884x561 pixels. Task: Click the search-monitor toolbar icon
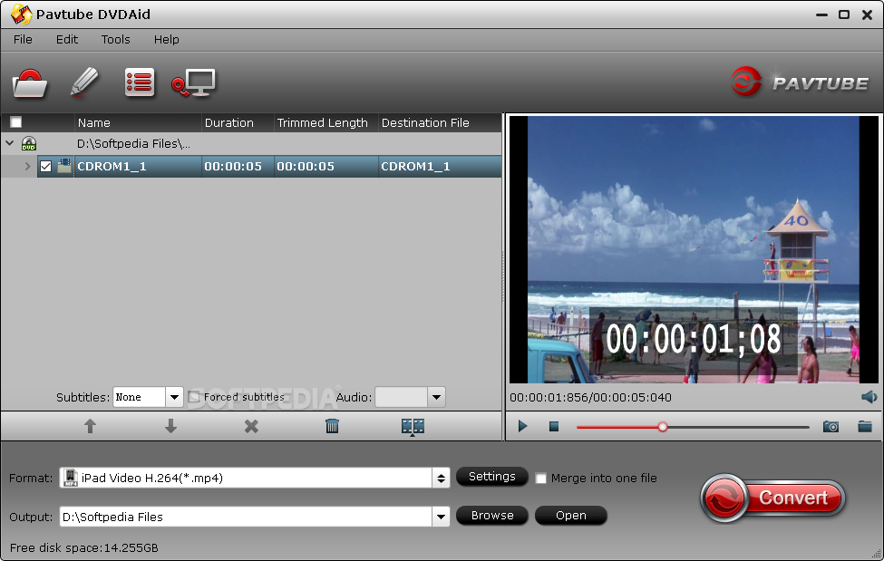[x=193, y=82]
